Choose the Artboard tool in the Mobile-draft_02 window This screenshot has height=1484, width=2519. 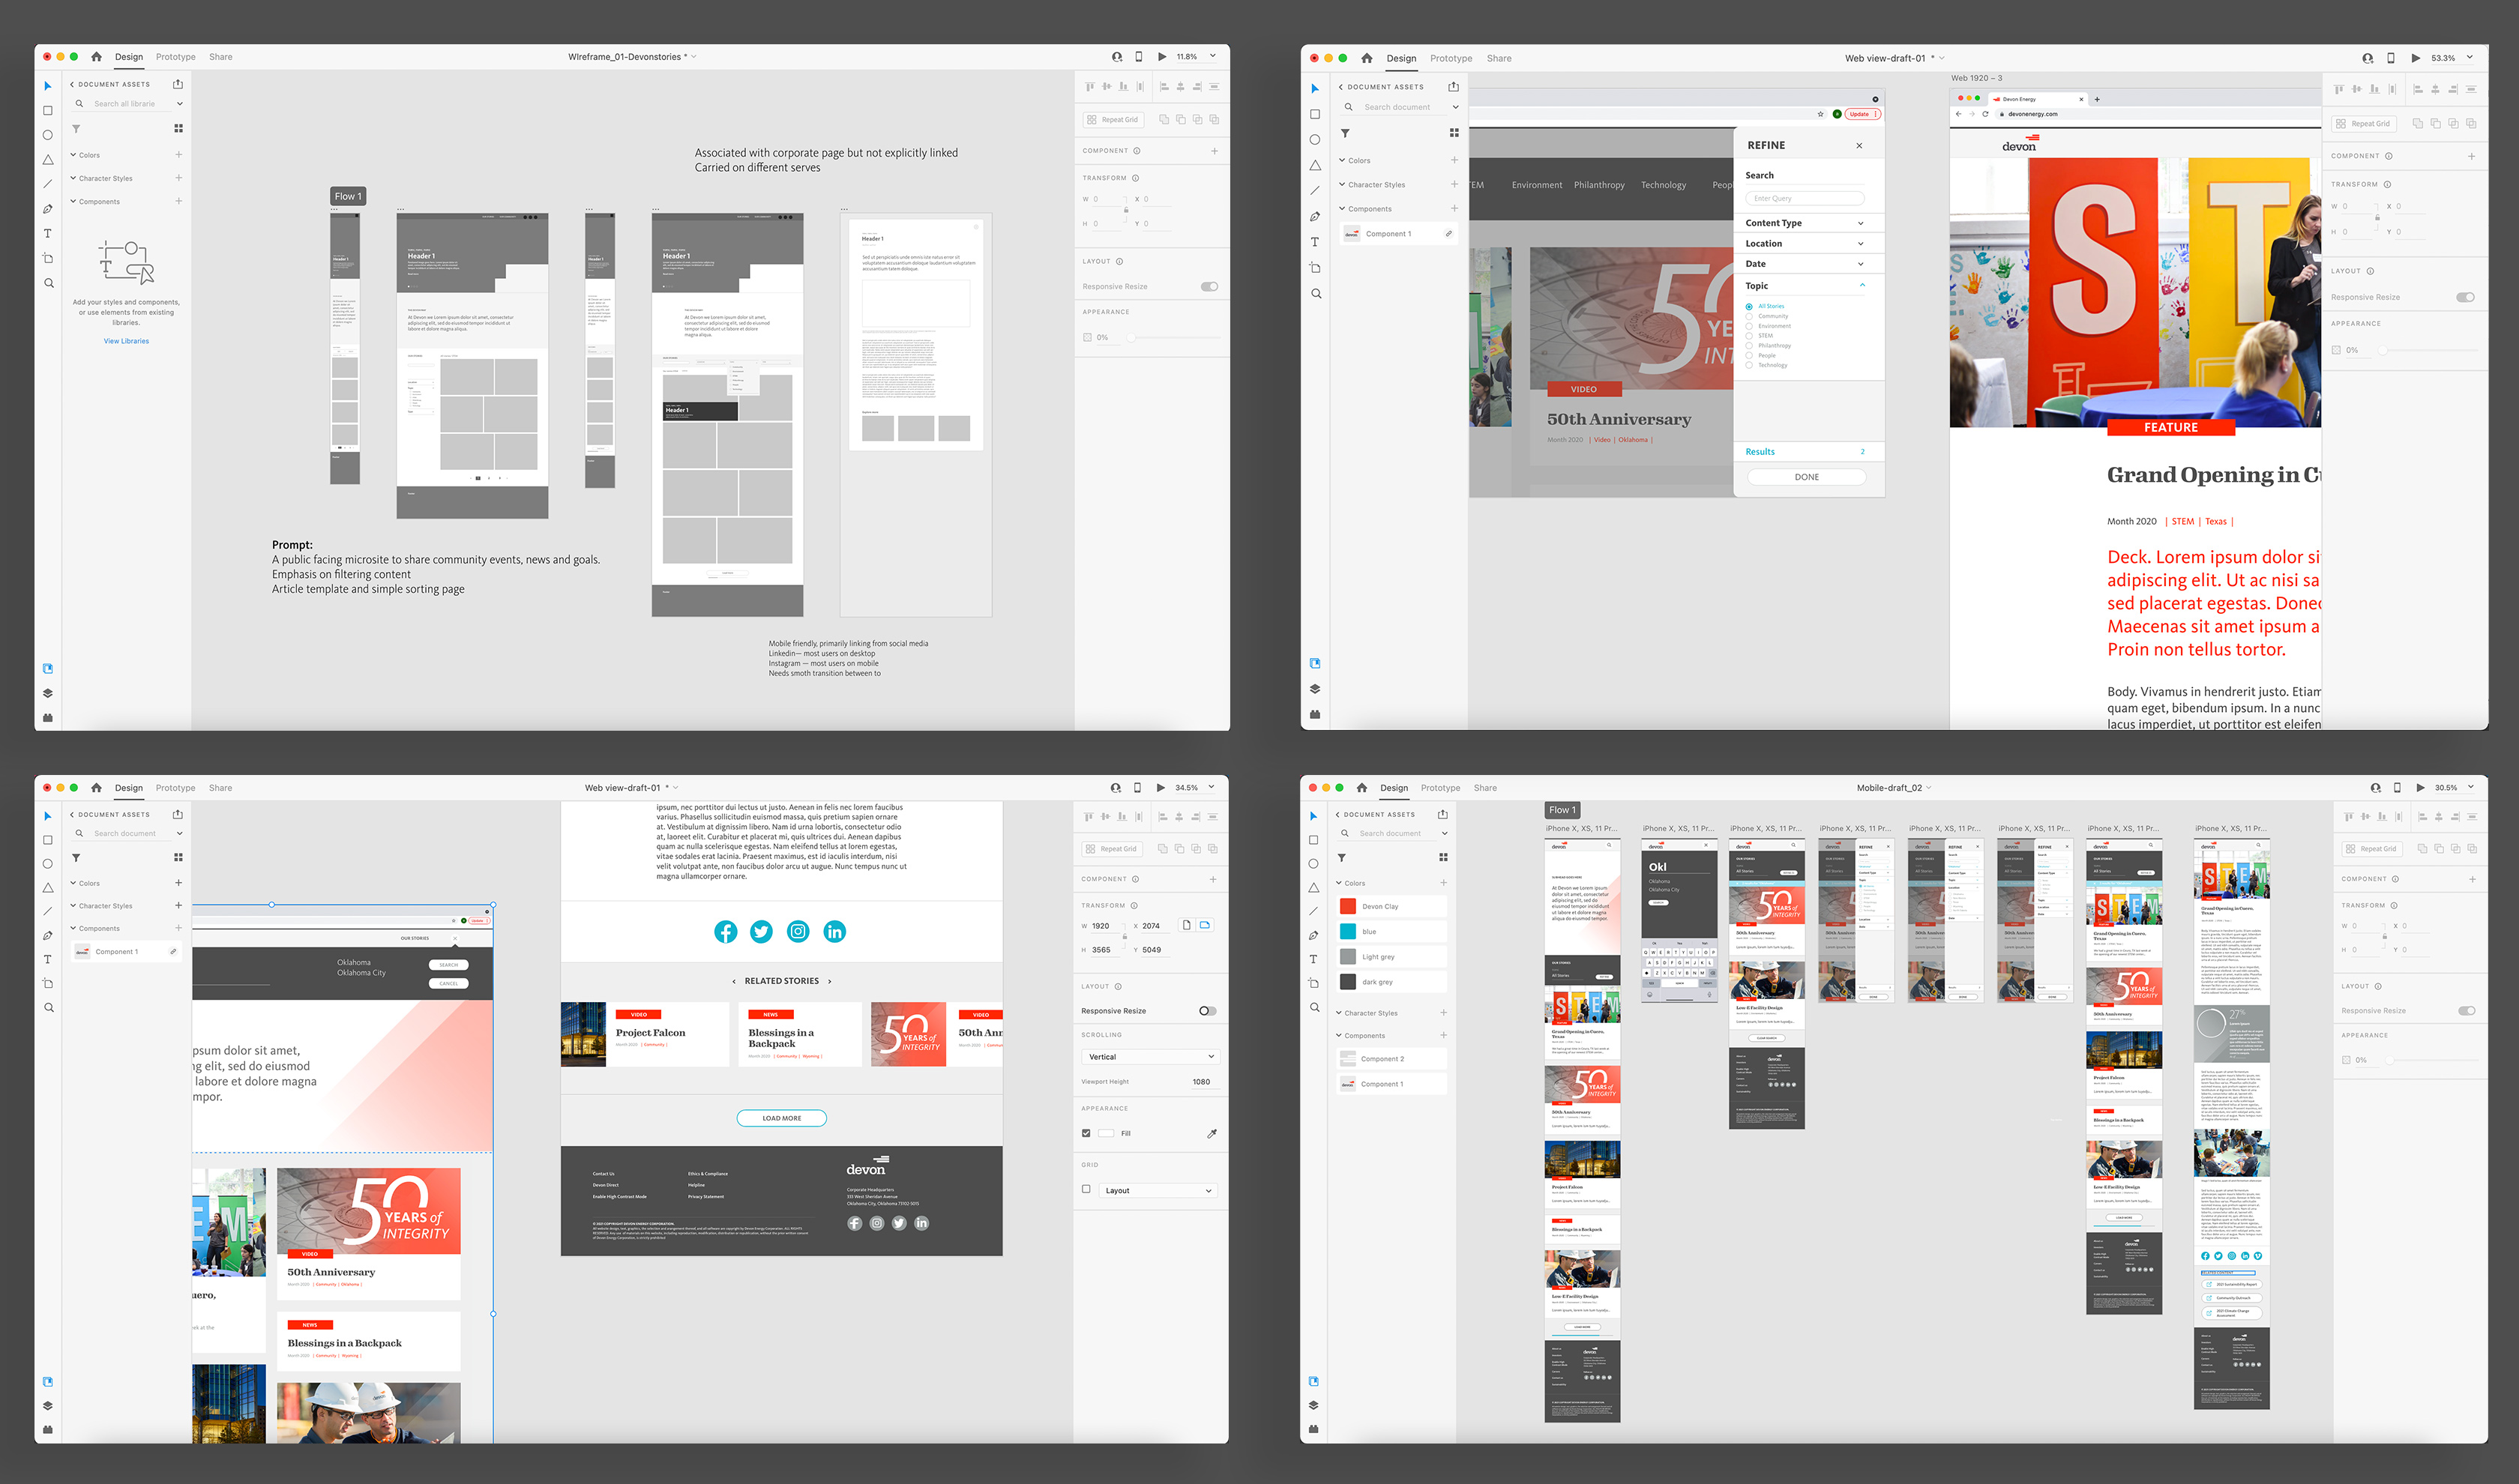[1313, 983]
